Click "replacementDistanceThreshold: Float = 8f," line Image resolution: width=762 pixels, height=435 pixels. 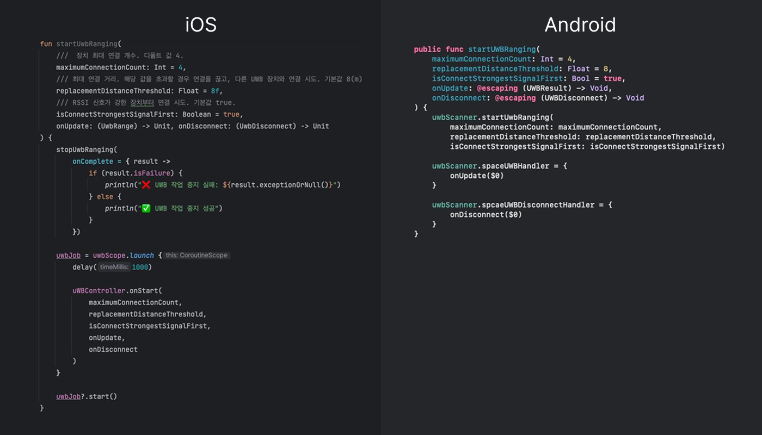[139, 91]
